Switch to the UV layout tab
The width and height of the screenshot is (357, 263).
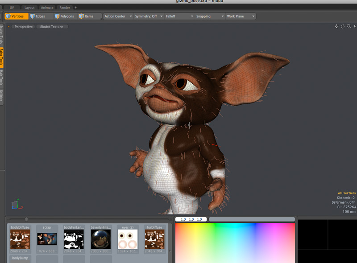coord(12,8)
